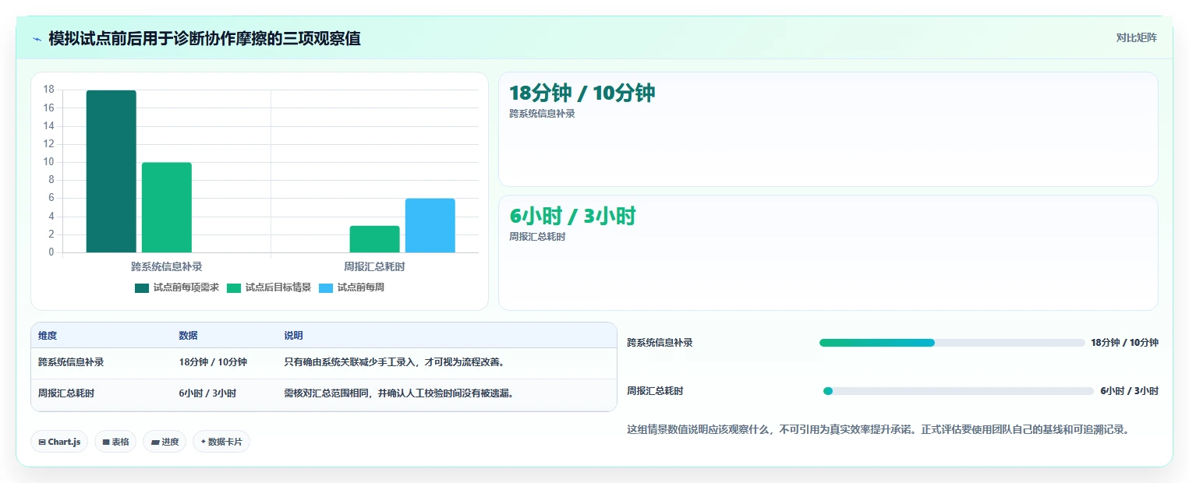
Task: Click the card title 模拟试点前后用于诊断协作摩擦
Action: pyautogui.click(x=204, y=38)
